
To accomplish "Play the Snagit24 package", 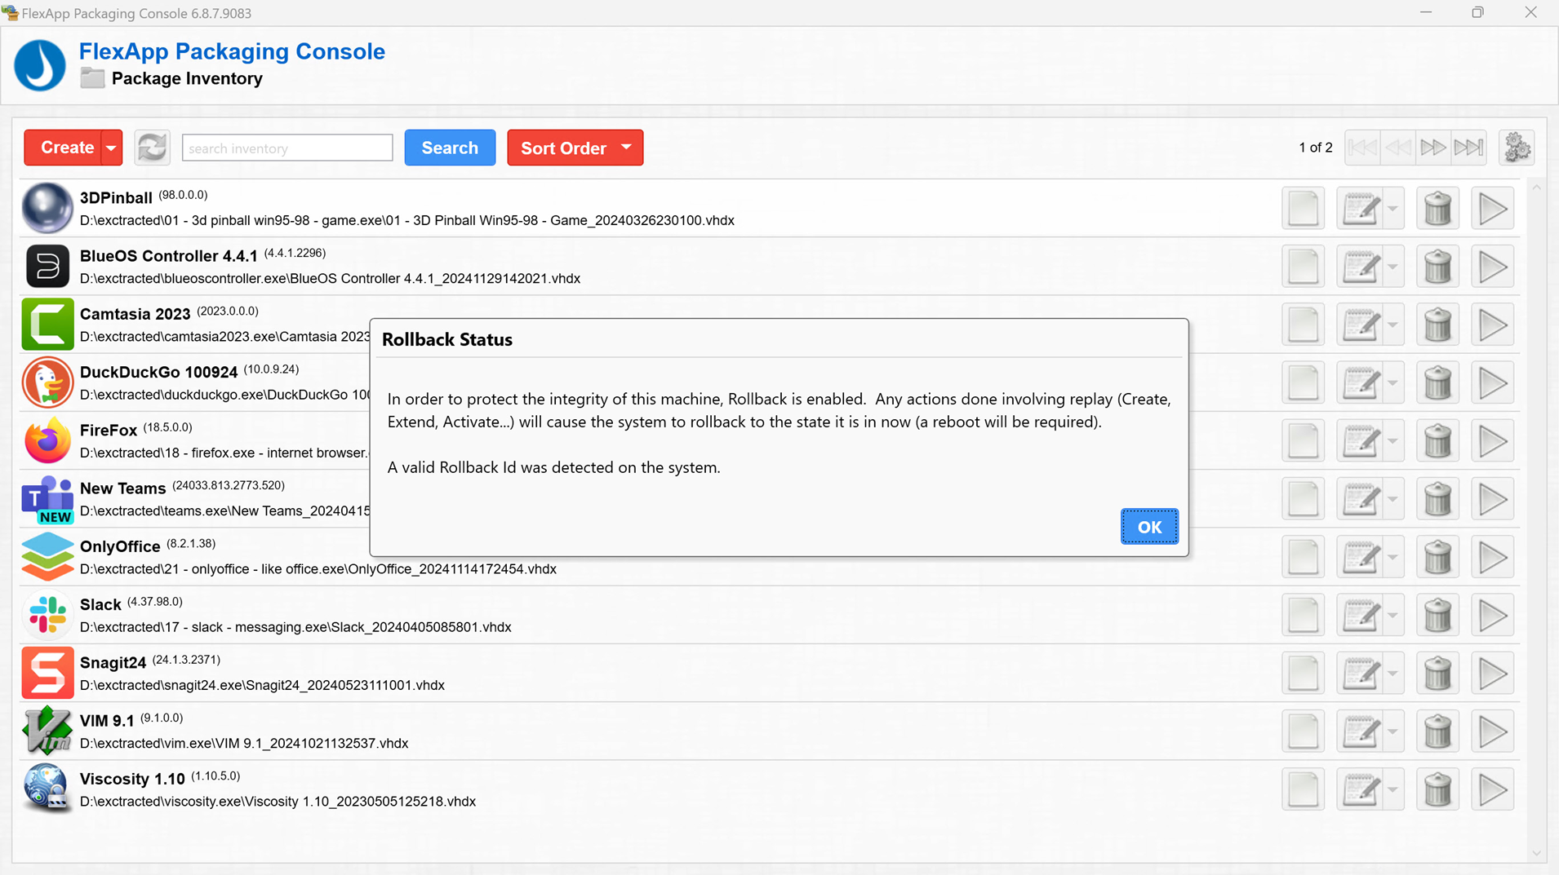I will pyautogui.click(x=1493, y=674).
